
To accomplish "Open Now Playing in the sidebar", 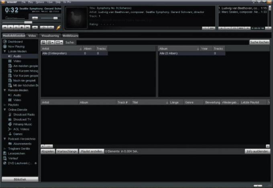I will coord(16,47).
